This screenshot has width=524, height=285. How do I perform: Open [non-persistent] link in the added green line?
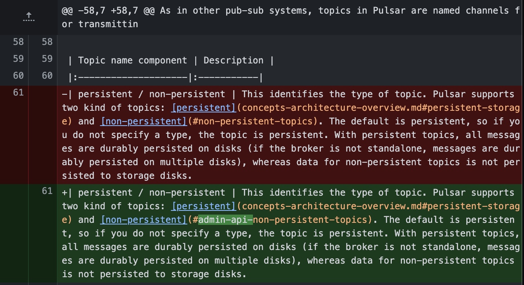[x=144, y=220]
